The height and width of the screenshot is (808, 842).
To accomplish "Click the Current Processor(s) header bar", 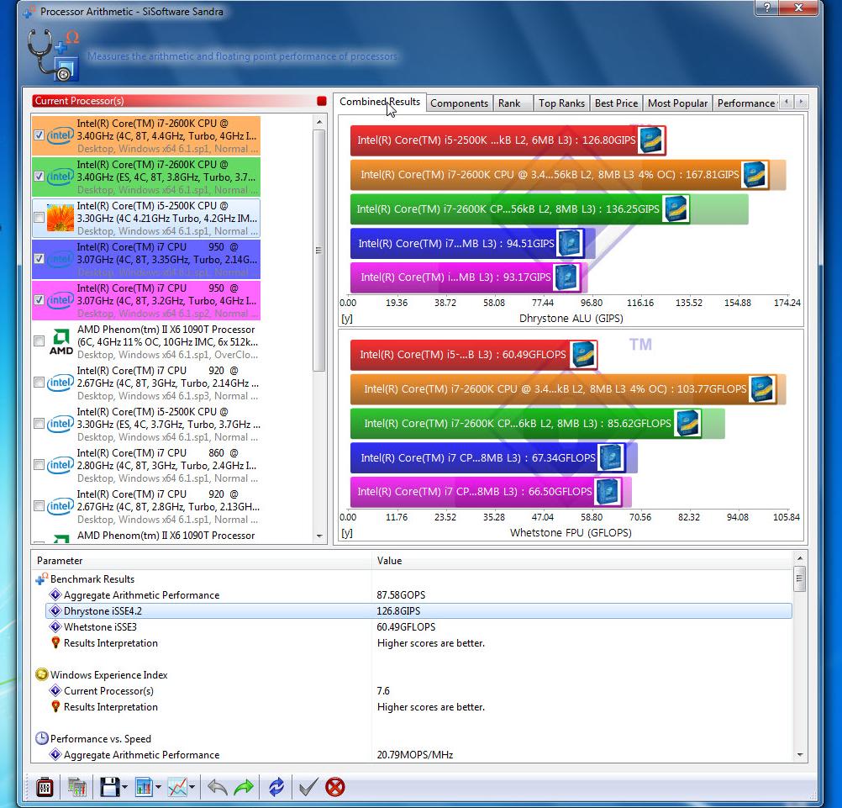I will pyautogui.click(x=173, y=101).
